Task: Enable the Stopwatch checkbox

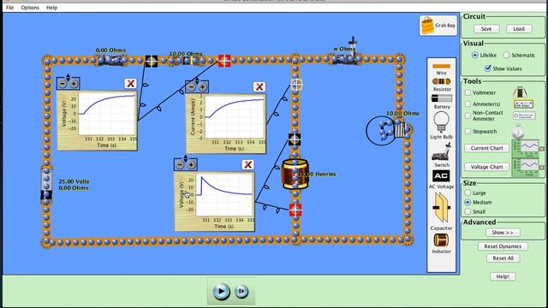Action: click(468, 131)
